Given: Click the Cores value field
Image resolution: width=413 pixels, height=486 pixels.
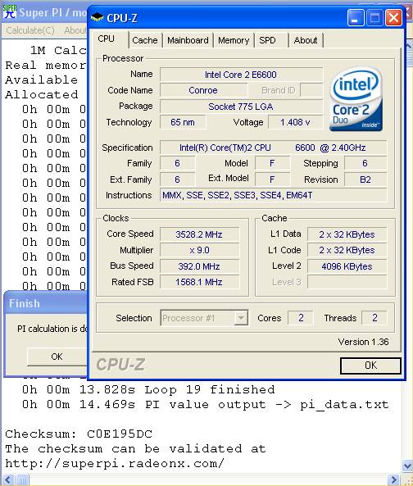Looking at the screenshot, I should pos(301,318).
